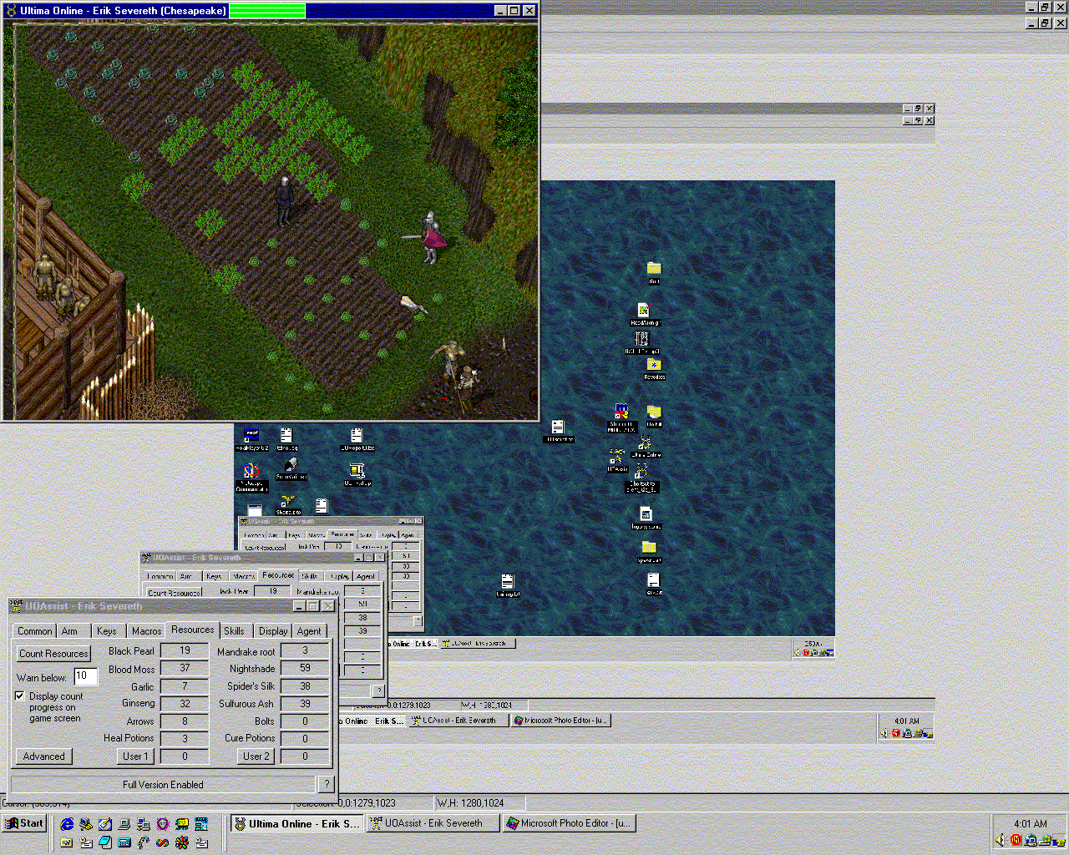
Task: Click the UOAssist title bar icon
Action: (17, 606)
